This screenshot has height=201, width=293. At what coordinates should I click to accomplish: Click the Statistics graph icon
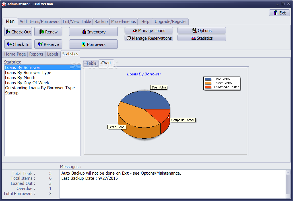(194, 38)
